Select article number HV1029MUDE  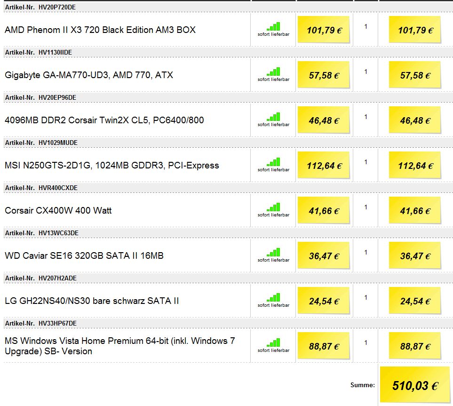point(58,143)
